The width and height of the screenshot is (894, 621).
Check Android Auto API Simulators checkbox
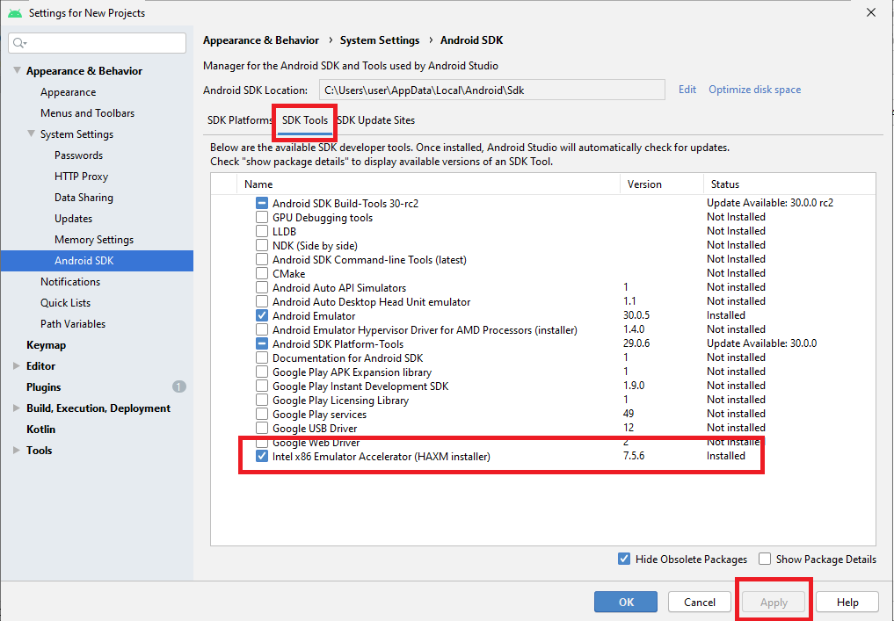coord(262,288)
